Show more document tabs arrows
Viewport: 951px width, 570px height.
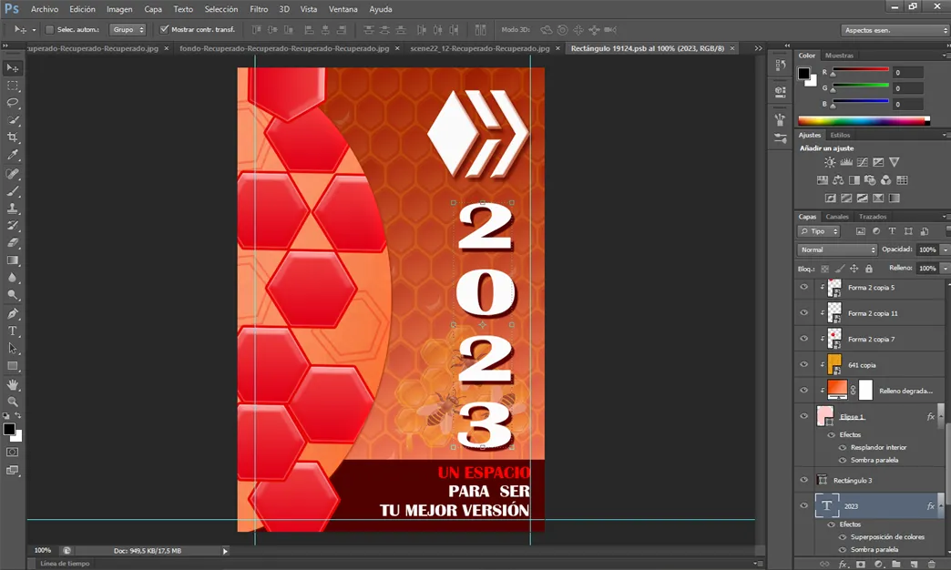click(x=758, y=48)
